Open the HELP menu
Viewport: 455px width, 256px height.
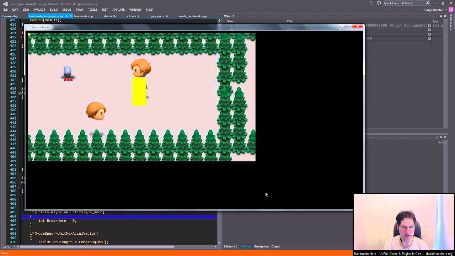pos(149,10)
